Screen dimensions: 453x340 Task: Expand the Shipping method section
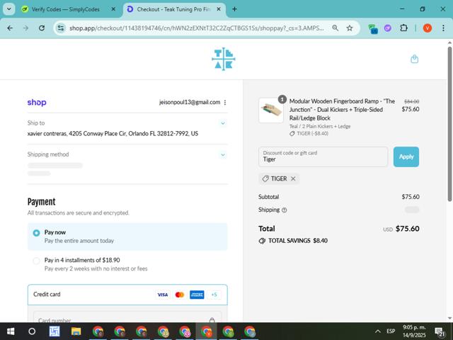223,154
